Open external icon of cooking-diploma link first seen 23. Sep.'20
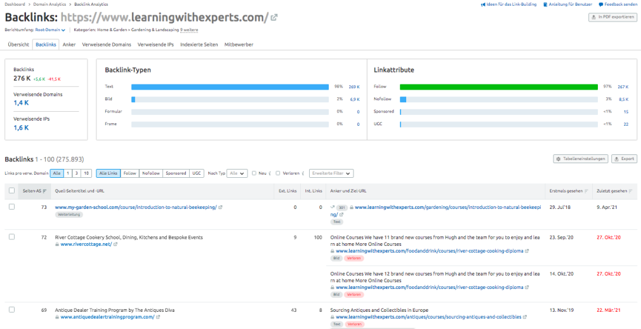641x329 pixels. [527, 251]
